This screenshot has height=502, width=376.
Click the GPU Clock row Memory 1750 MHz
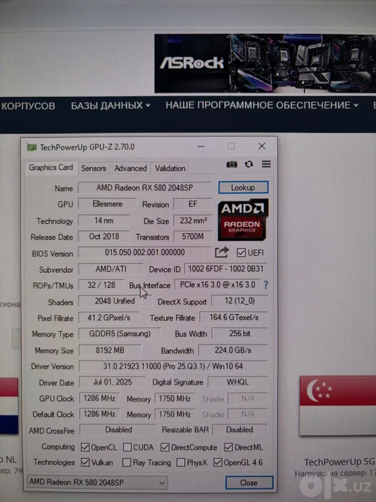click(x=175, y=398)
